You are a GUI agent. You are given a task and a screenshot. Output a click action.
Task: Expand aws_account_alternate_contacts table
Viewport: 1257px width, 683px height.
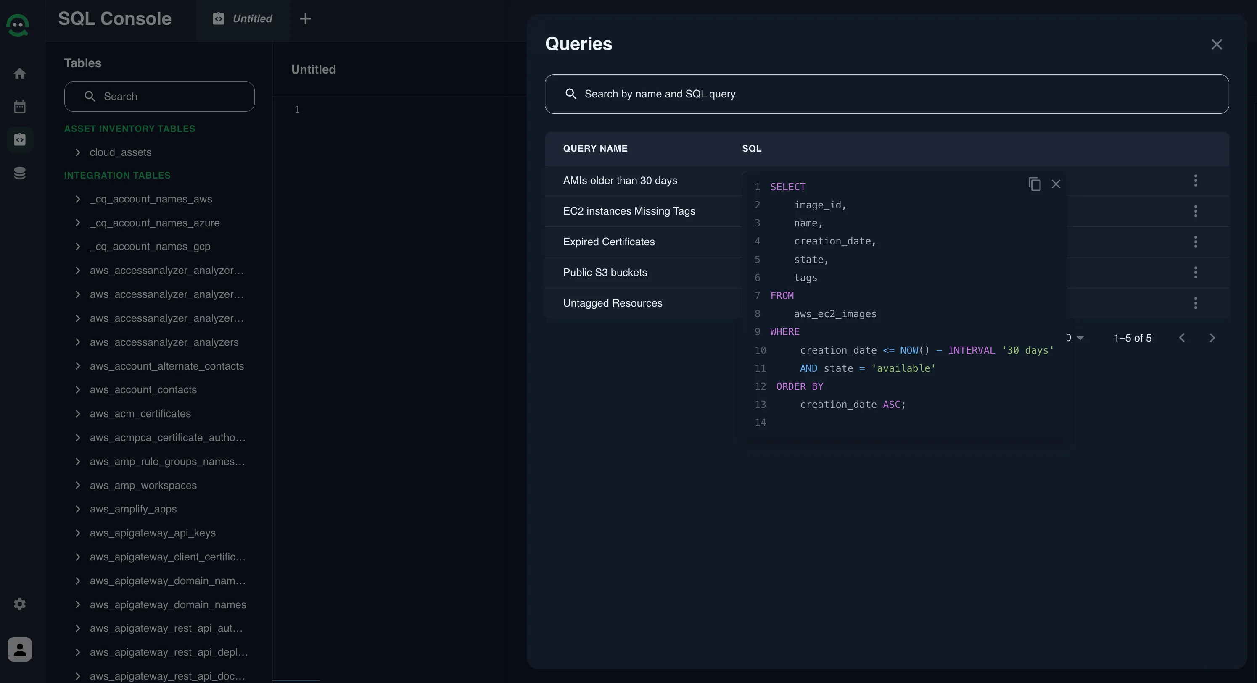[x=78, y=366]
